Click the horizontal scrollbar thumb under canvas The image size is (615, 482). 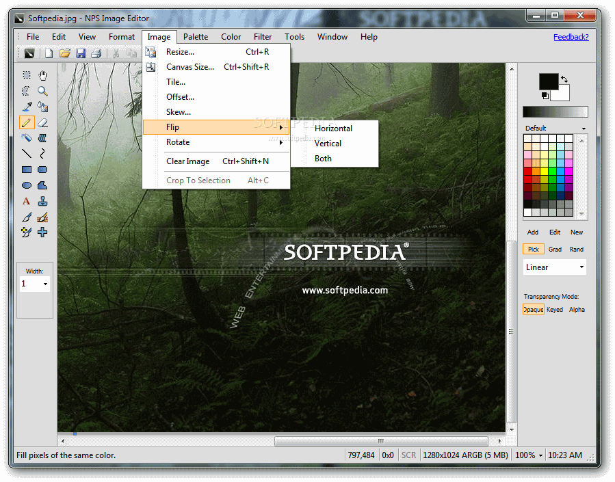[381, 441]
